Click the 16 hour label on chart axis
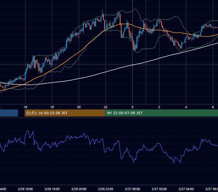The width and height of the screenshot is (218, 192). (x=25, y=107)
